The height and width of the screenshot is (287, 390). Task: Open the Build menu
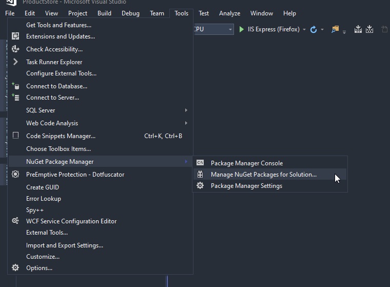click(104, 13)
